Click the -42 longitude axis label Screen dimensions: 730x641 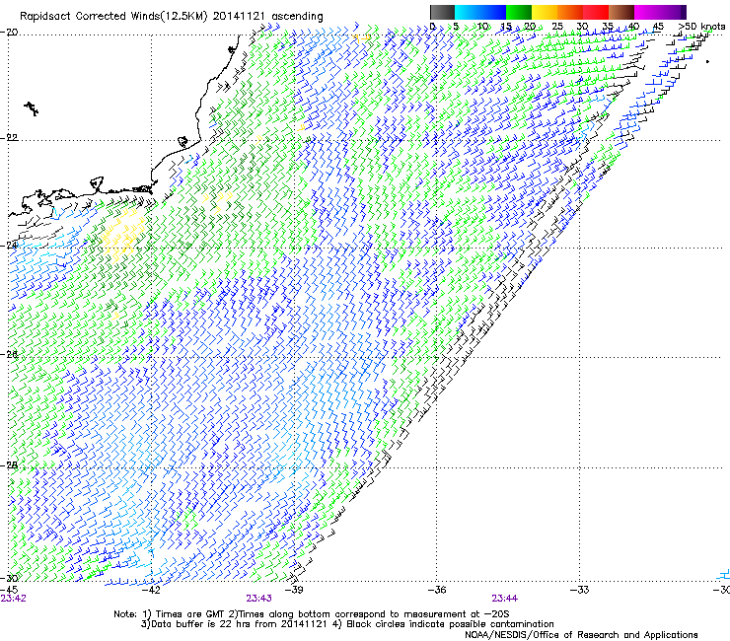coord(151,590)
